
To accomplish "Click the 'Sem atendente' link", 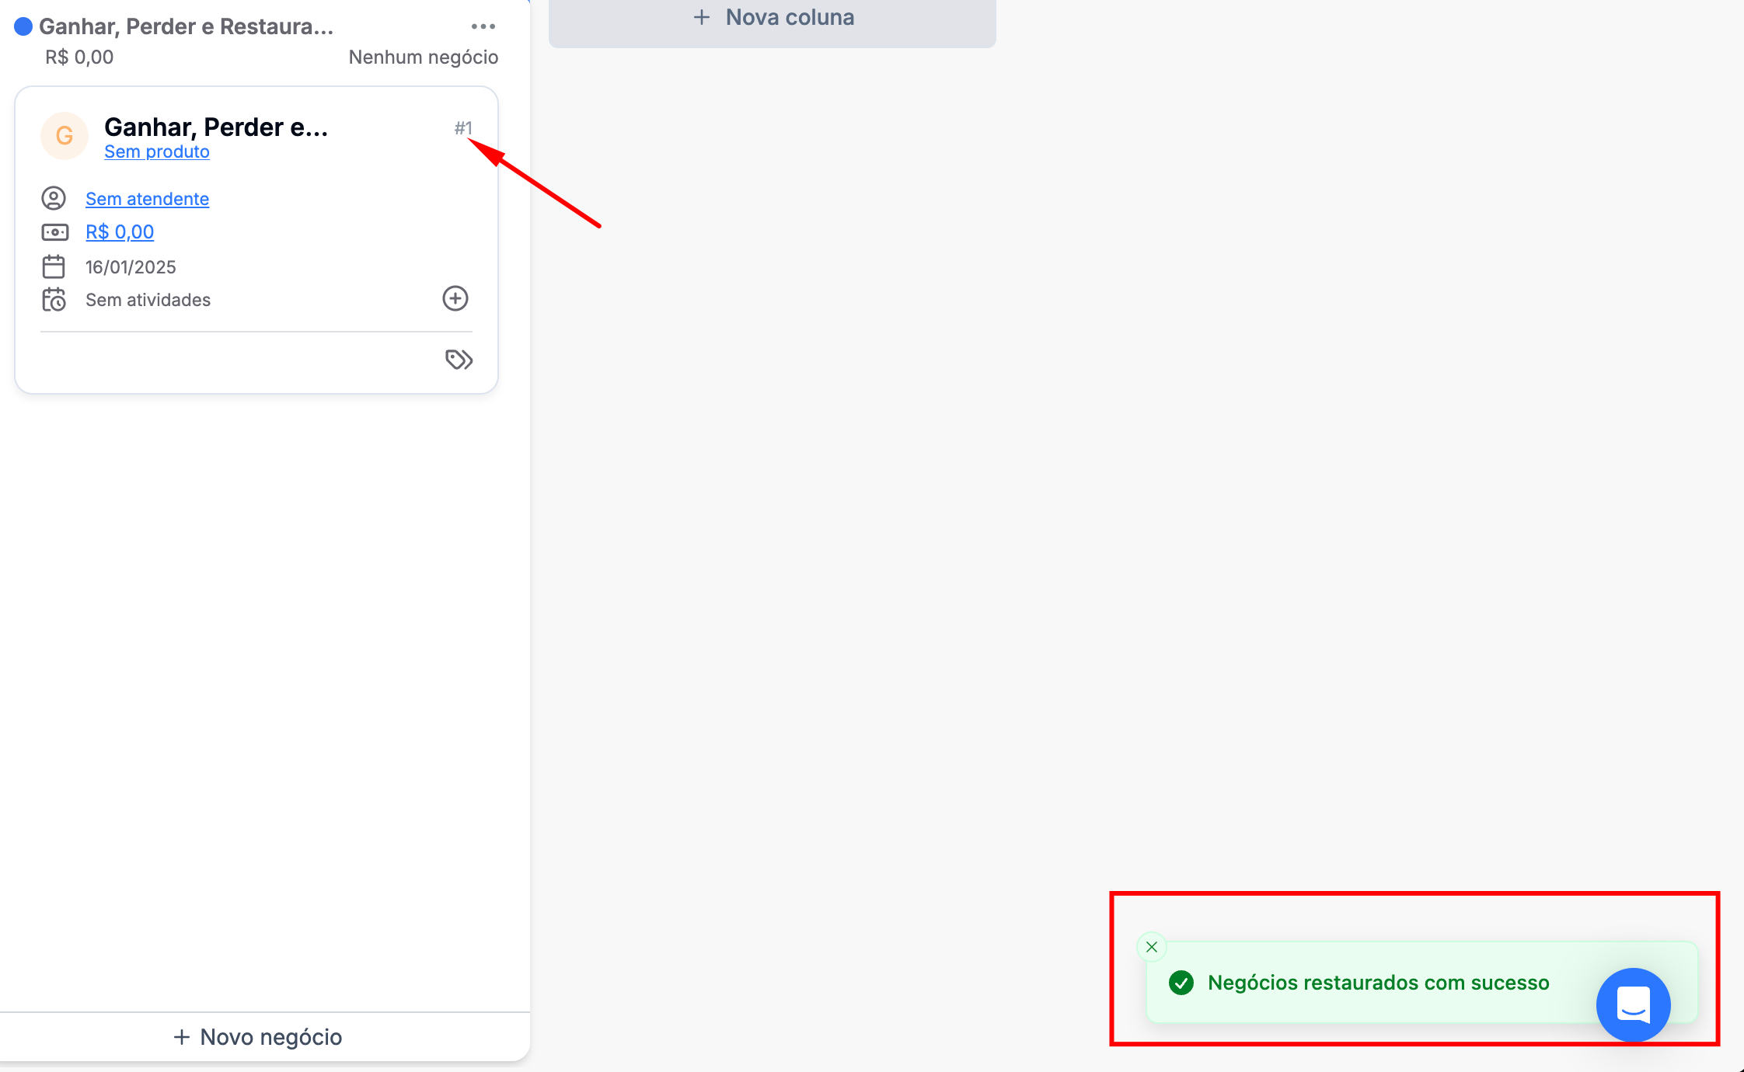I will [147, 199].
